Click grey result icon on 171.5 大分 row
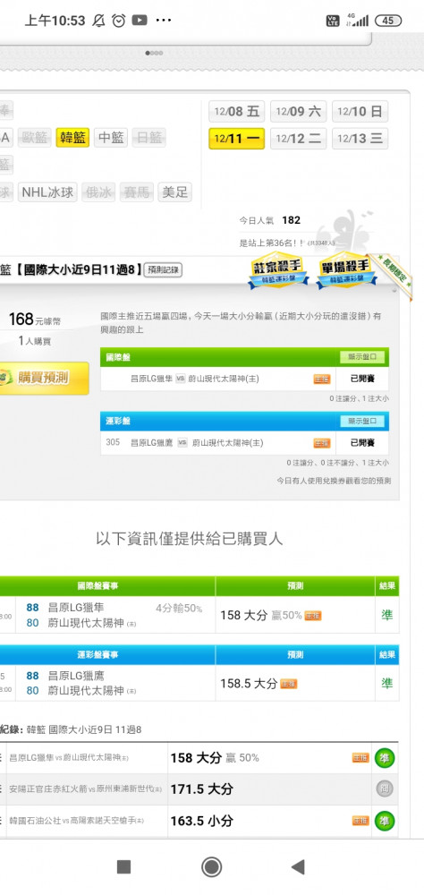 point(385,789)
